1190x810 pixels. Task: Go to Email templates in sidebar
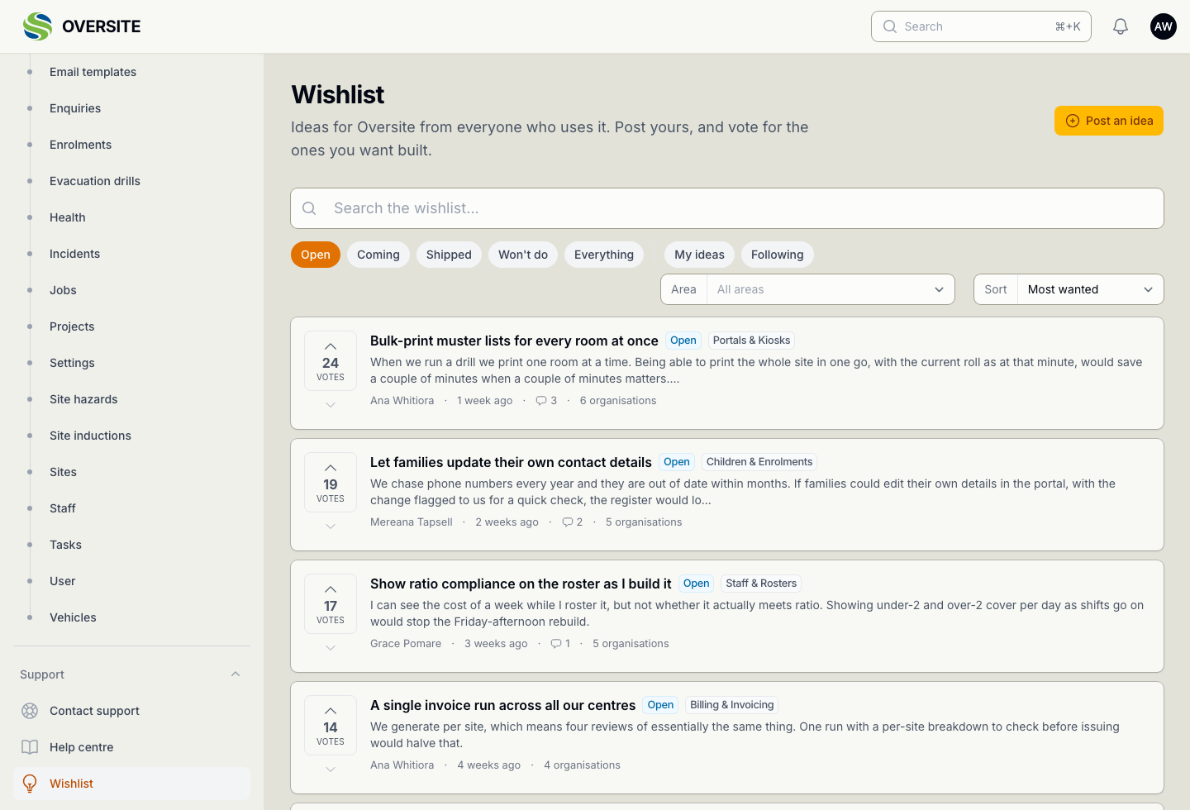pyautogui.click(x=93, y=72)
